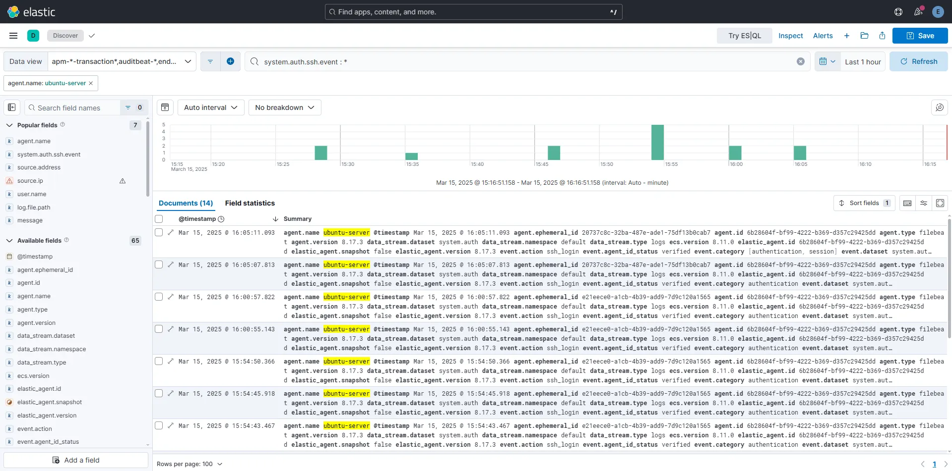Enter full screen mode for the documents table

point(940,203)
